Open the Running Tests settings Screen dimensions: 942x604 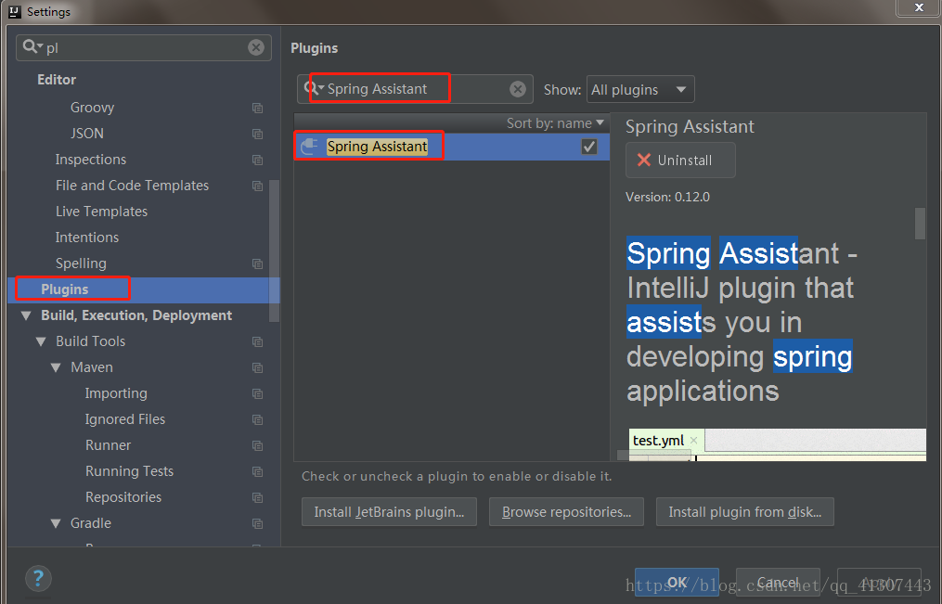click(x=129, y=471)
